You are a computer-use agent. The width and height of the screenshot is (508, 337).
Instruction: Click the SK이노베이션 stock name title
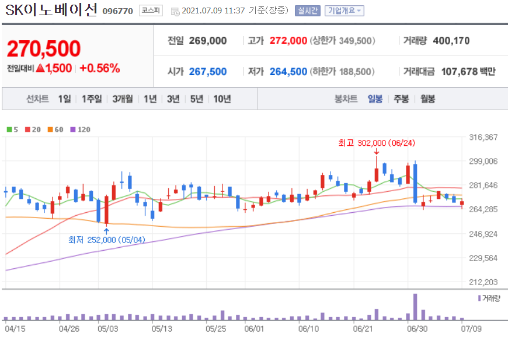click(51, 10)
